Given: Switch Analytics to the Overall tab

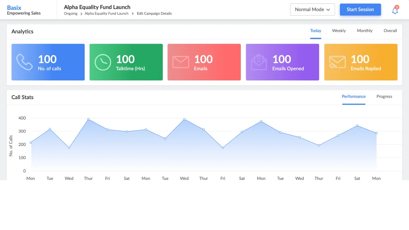Looking at the screenshot, I should [x=390, y=31].
